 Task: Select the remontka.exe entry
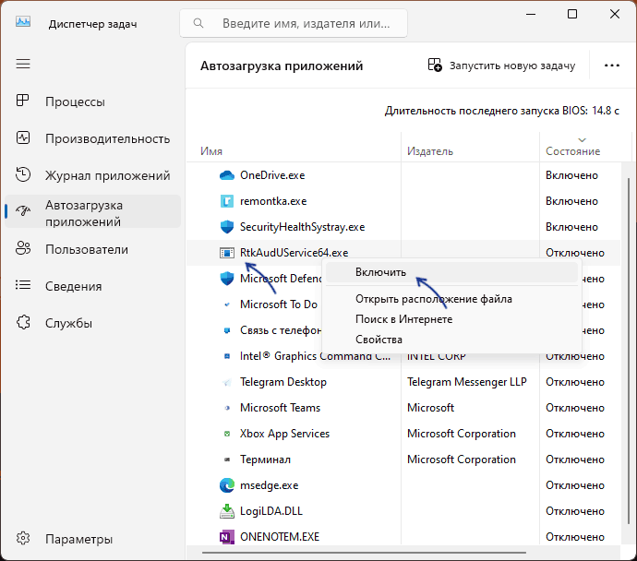tap(273, 201)
